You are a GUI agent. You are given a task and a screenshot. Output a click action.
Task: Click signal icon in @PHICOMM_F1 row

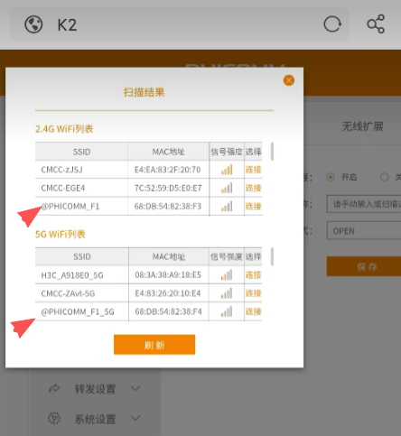[x=227, y=207]
